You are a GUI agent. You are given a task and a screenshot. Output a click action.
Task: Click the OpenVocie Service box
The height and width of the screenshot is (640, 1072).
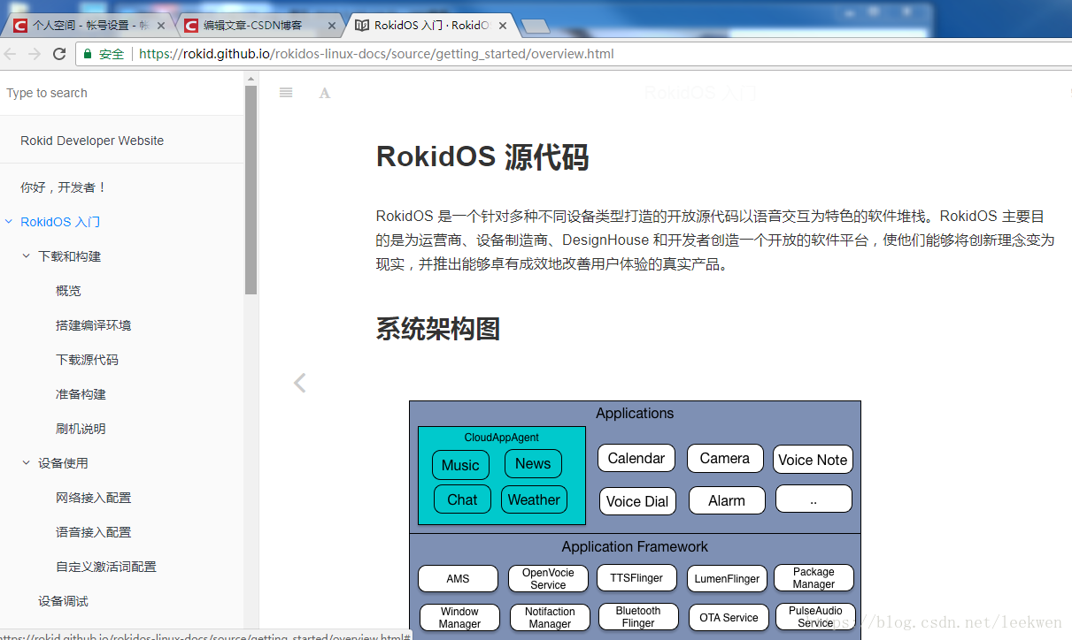tap(548, 579)
